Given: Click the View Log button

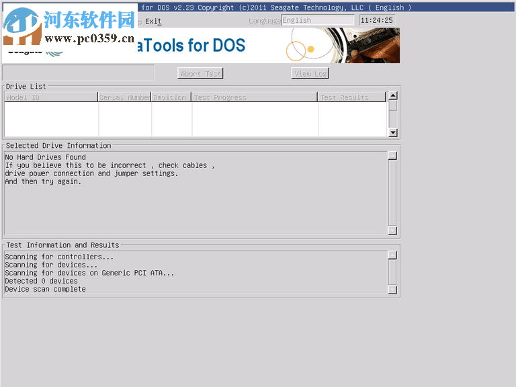Looking at the screenshot, I should 310,73.
